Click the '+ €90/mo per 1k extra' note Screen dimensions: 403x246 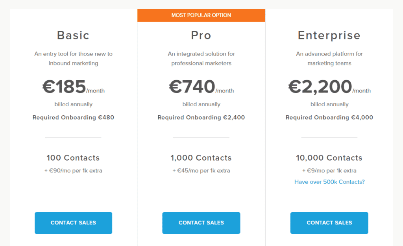[73, 171]
